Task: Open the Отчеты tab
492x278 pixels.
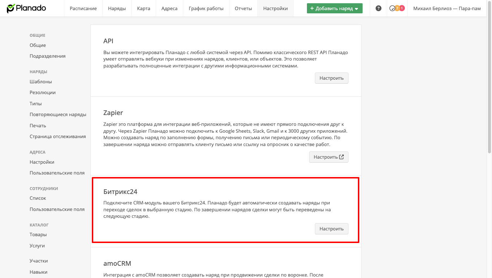Action: click(x=243, y=8)
